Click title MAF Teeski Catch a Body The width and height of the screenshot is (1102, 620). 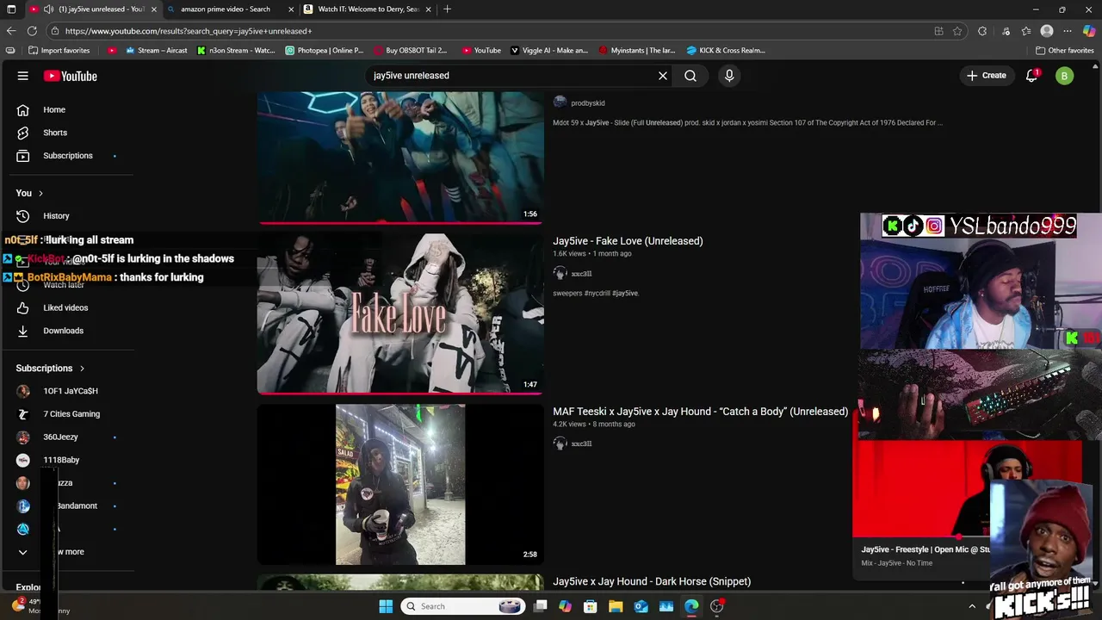pos(700,412)
